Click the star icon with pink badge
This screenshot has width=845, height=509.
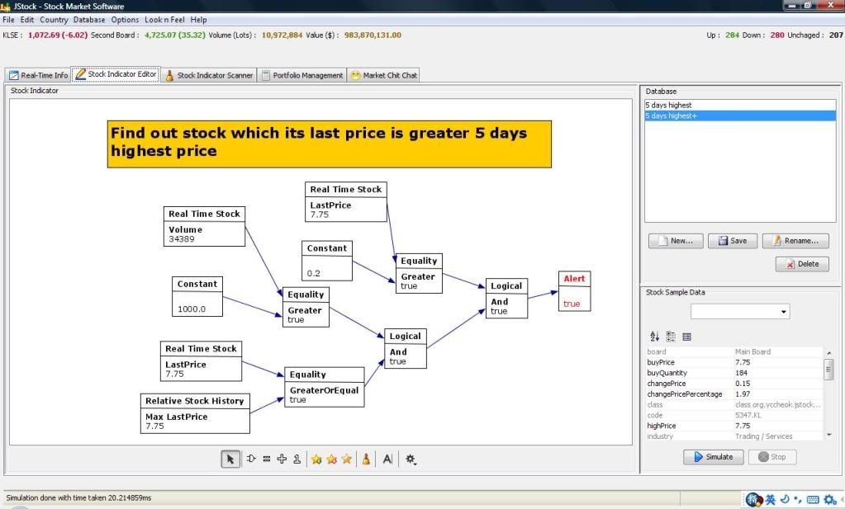[331, 459]
